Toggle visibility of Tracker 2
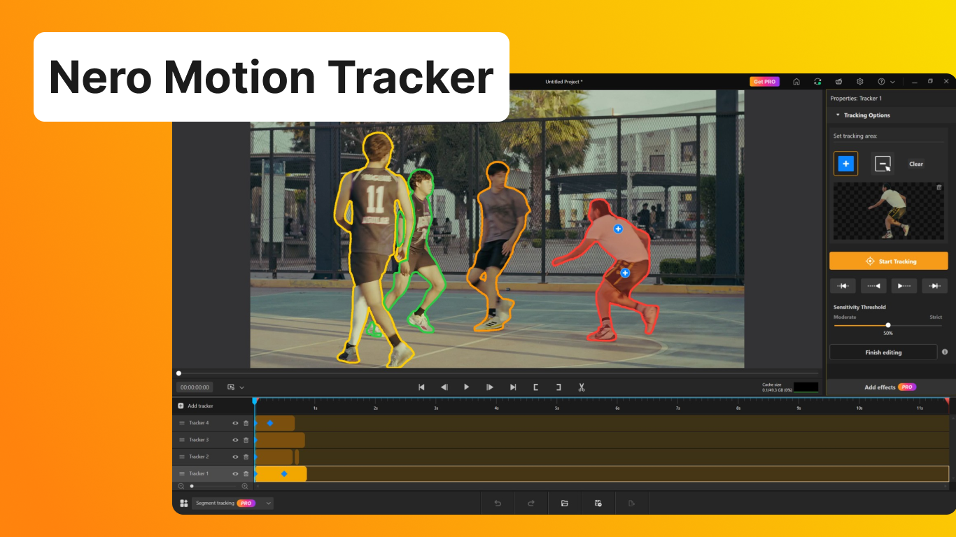The image size is (956, 537). click(x=235, y=457)
